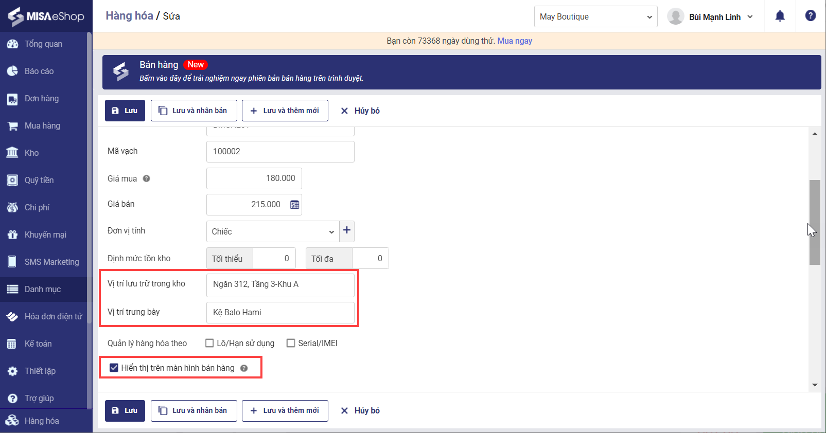
Task: Open the help question mark icon
Action: point(811,16)
